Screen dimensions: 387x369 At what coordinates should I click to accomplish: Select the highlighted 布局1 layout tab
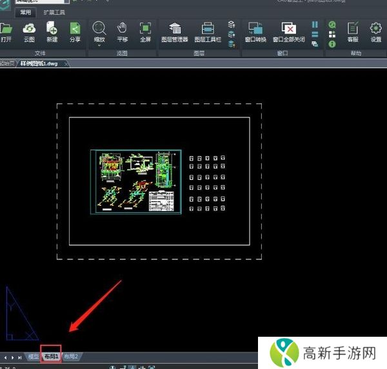click(x=51, y=357)
